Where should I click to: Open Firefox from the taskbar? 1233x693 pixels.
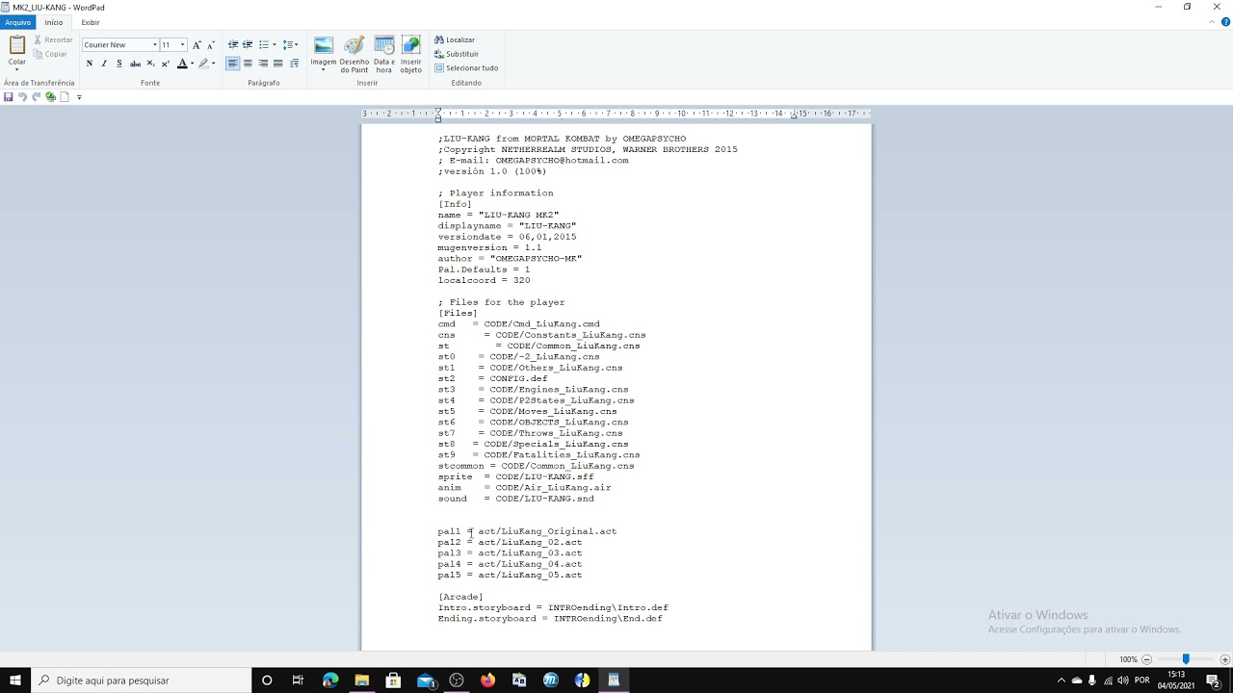pos(487,680)
